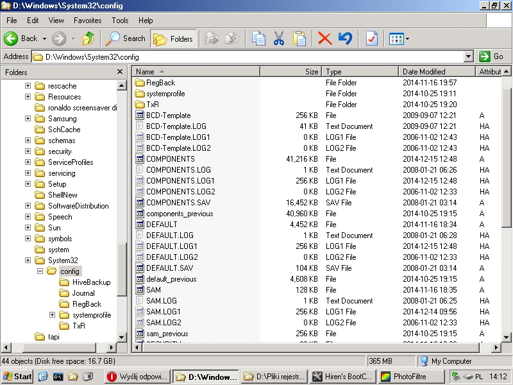
Task: Toggle the Folders pane button
Action: coord(174,38)
